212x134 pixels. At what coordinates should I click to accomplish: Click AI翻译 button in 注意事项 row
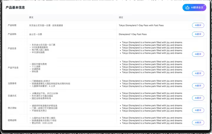[x=198, y=86]
